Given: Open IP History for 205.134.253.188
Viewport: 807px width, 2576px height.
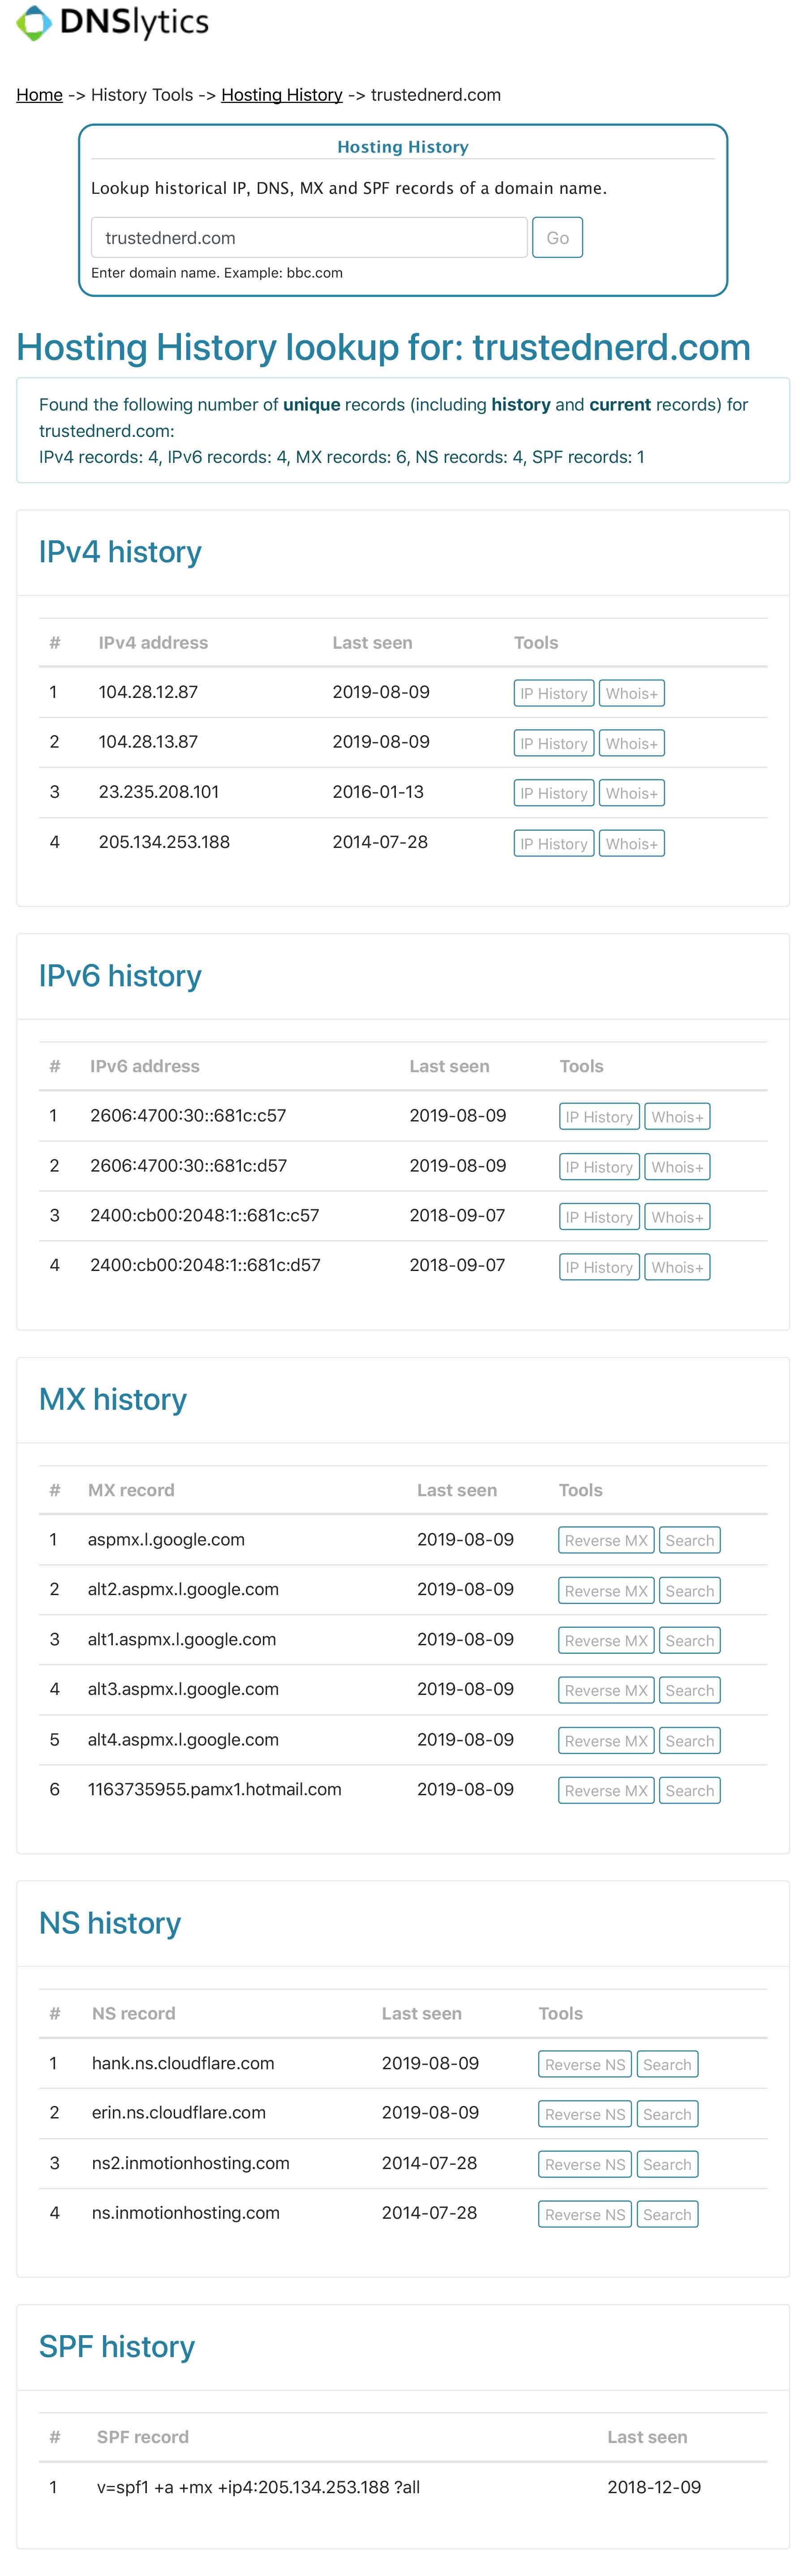Looking at the screenshot, I should [x=554, y=844].
